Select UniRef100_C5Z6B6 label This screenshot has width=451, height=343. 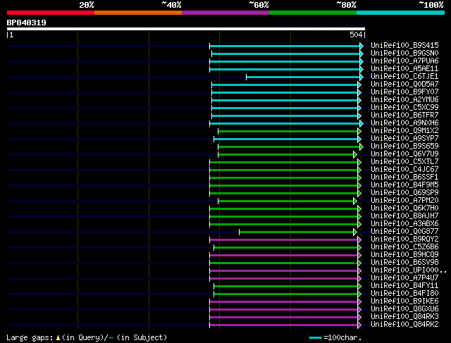pyautogui.click(x=404, y=247)
